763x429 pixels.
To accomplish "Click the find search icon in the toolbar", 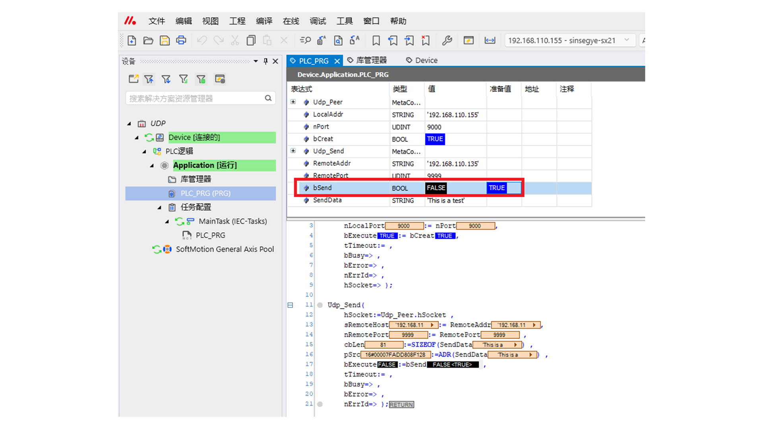I will pyautogui.click(x=305, y=41).
